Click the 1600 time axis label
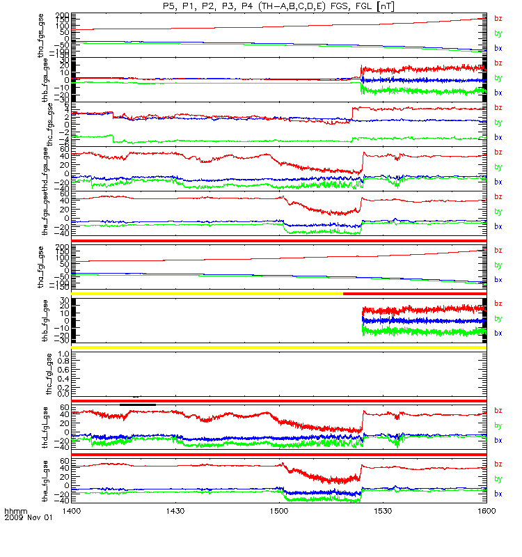 point(487,511)
